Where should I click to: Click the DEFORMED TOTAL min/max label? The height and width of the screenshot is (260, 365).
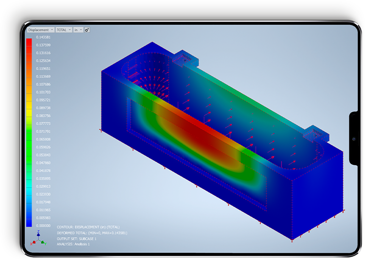[x=92, y=233]
